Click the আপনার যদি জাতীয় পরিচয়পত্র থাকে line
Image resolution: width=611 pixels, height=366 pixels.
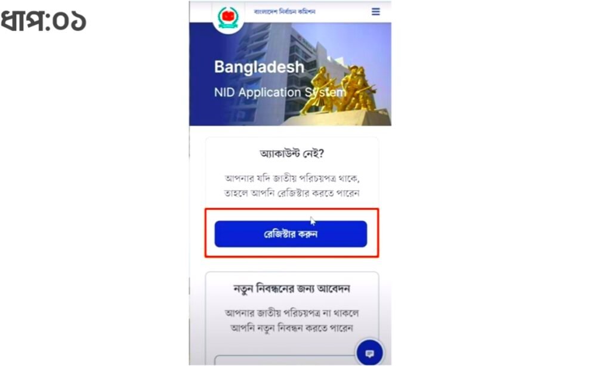[292, 178]
